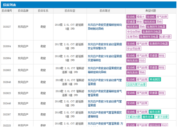Screen dimensions: 177x127
Task: Click the 轮毂问题 issue tag
Action: (x=165, y=37)
